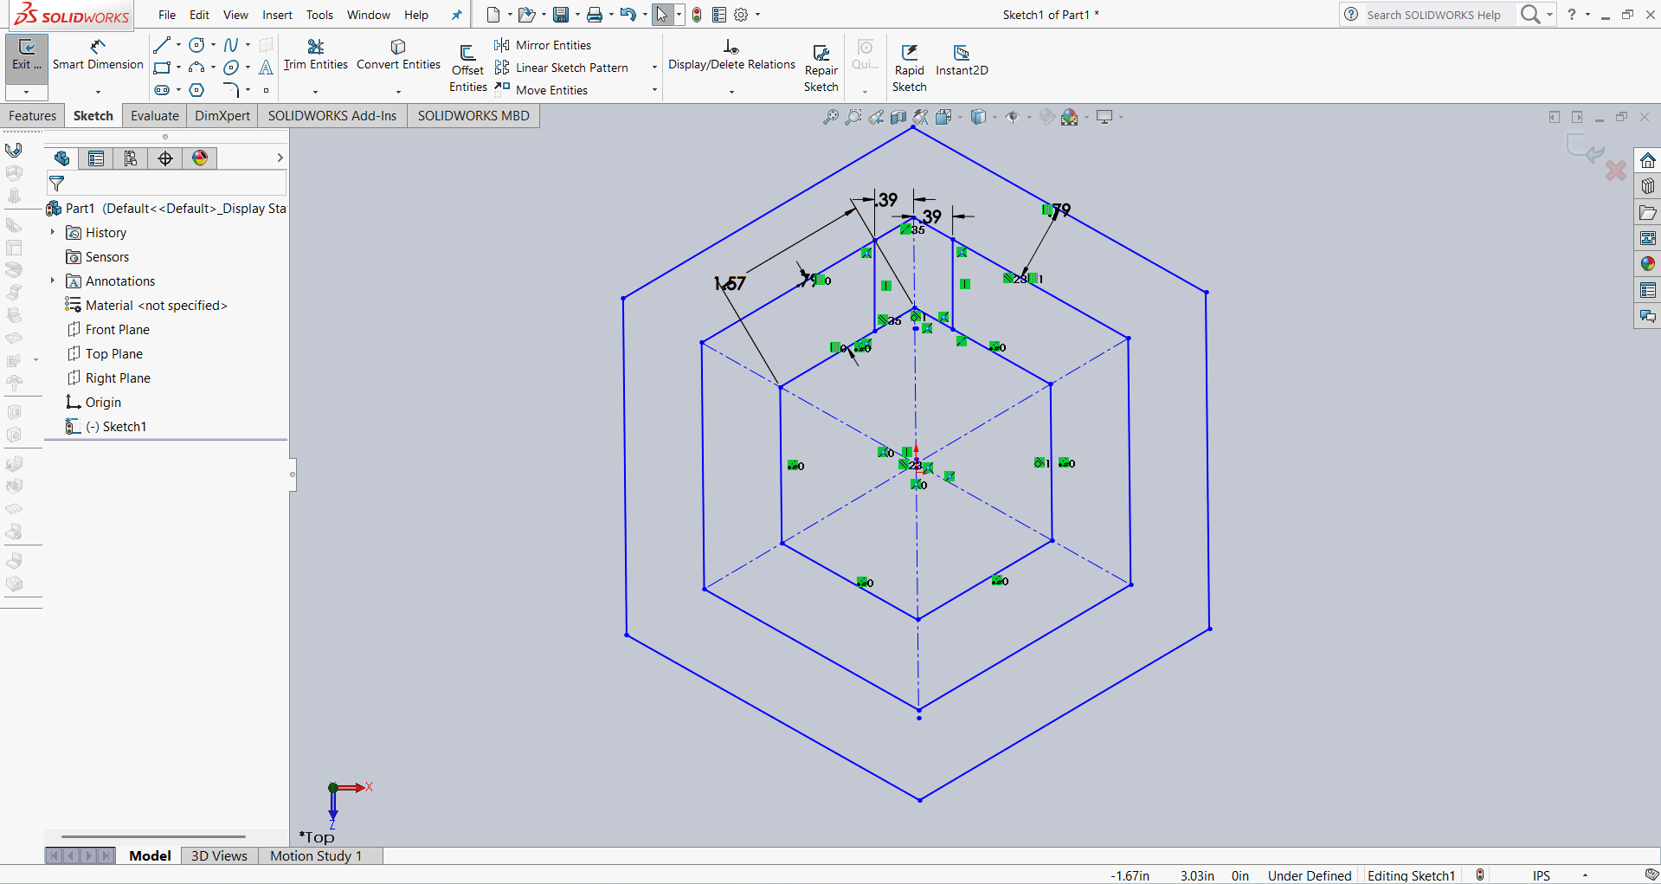Click Repair Sketch tool

point(821,68)
